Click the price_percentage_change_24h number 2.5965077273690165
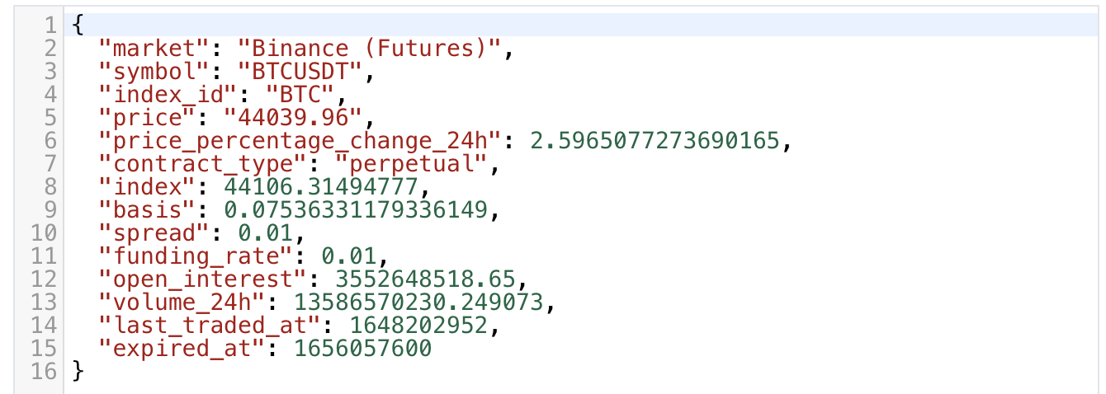Image resolution: width=1106 pixels, height=394 pixels. click(655, 141)
